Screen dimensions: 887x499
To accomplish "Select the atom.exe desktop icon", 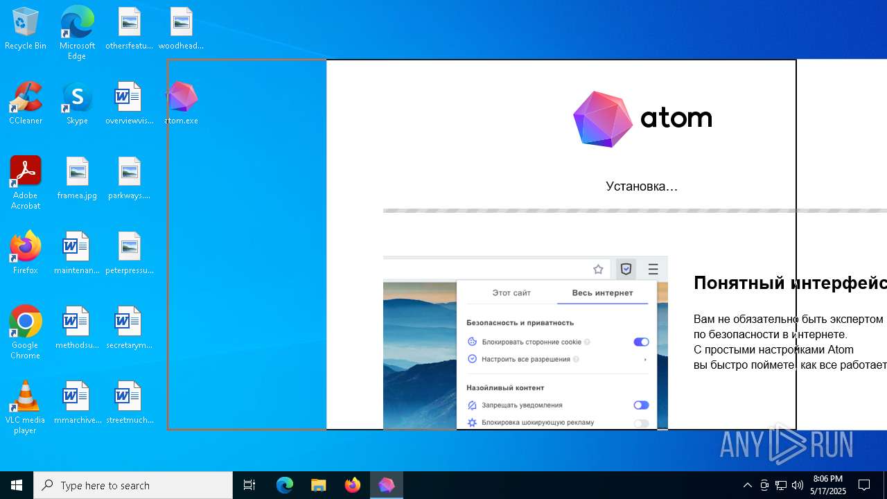I will [182, 104].
